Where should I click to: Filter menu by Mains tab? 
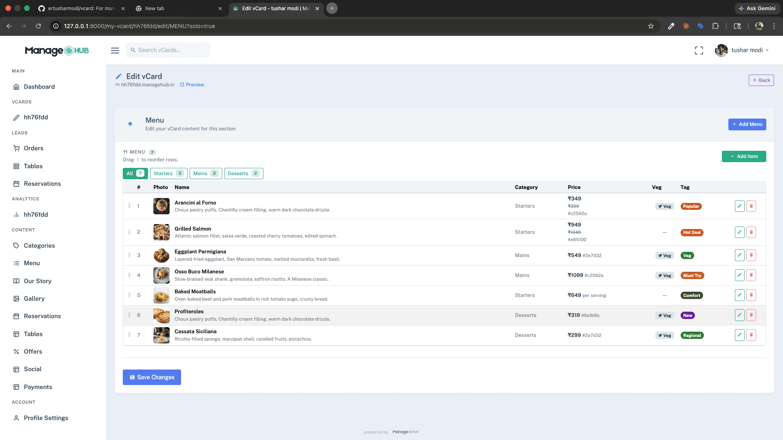206,174
